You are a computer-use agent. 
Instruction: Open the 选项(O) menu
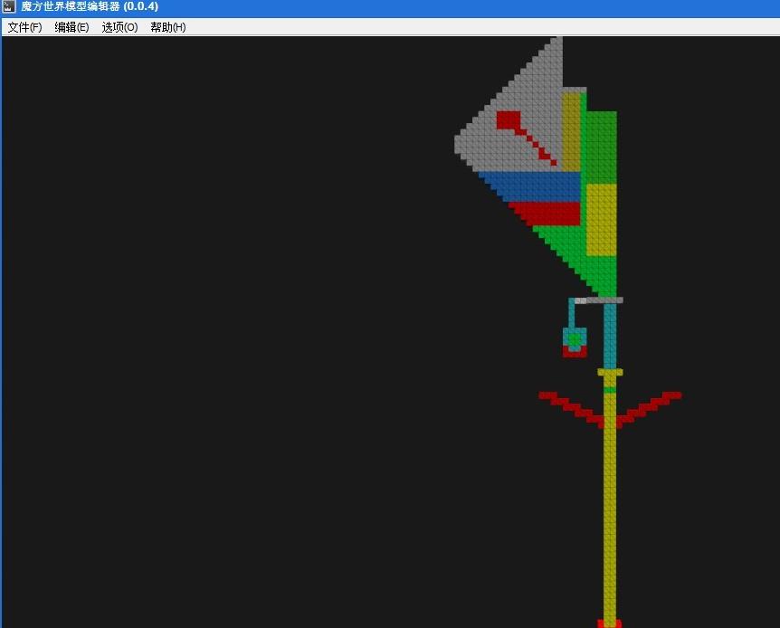point(119,27)
